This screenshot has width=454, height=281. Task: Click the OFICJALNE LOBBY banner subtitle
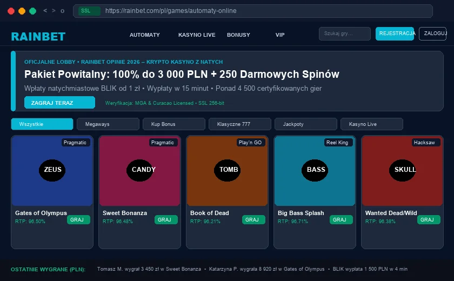pos(124,62)
